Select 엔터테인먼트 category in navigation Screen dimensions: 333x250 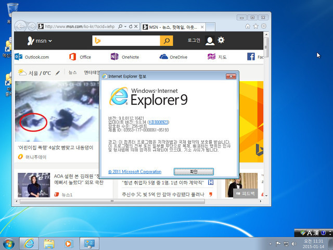tap(92, 72)
